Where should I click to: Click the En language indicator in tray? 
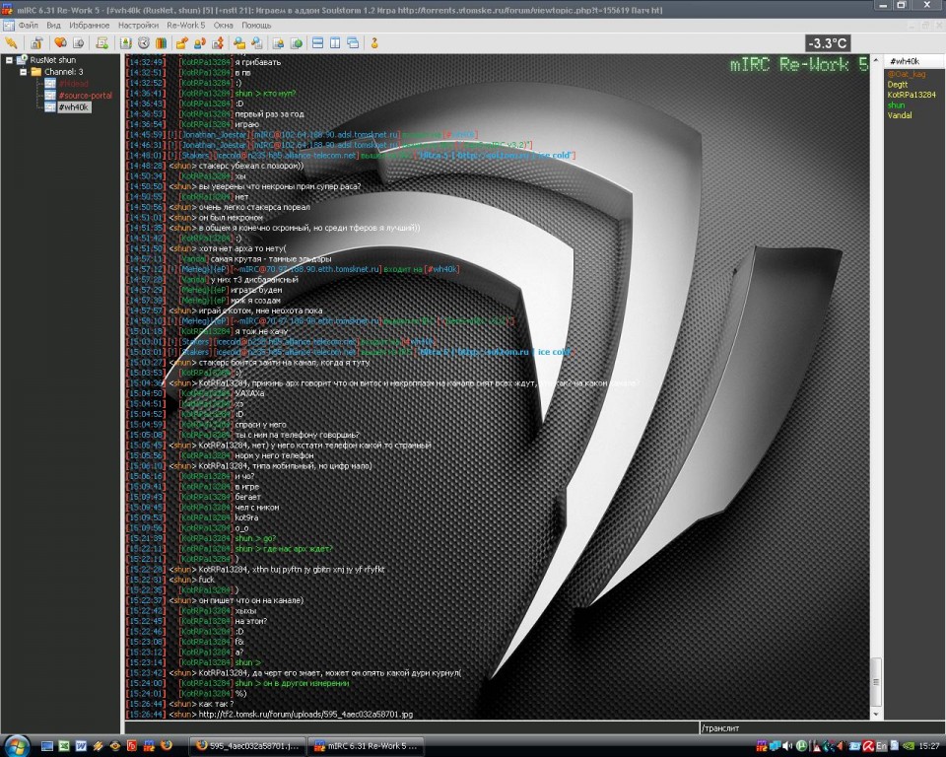[x=881, y=746]
